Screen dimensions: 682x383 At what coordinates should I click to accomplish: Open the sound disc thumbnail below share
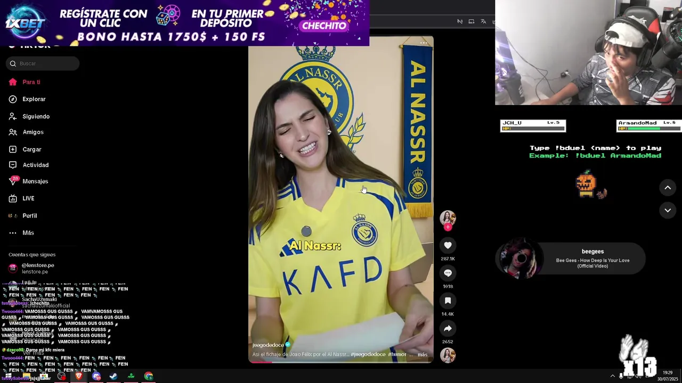(x=448, y=355)
